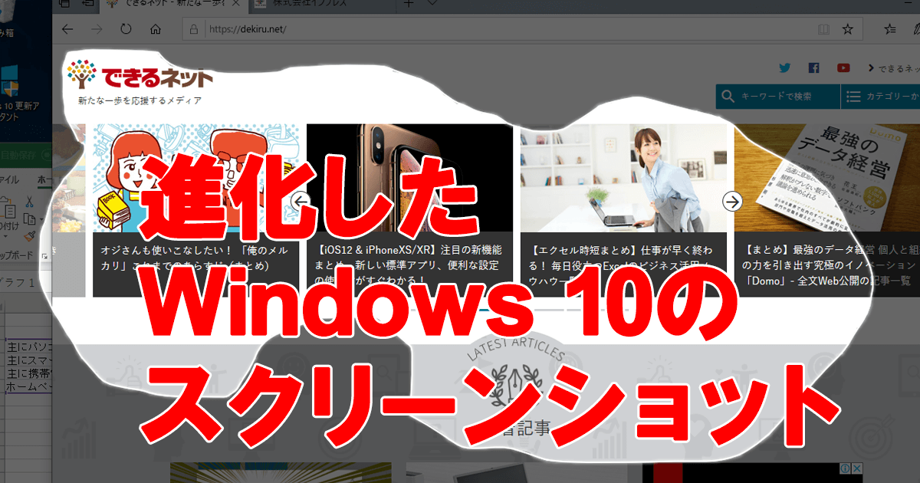This screenshot has width=920, height=483.
Task: Select Format Painter brush in Excel
Action: click(29, 236)
